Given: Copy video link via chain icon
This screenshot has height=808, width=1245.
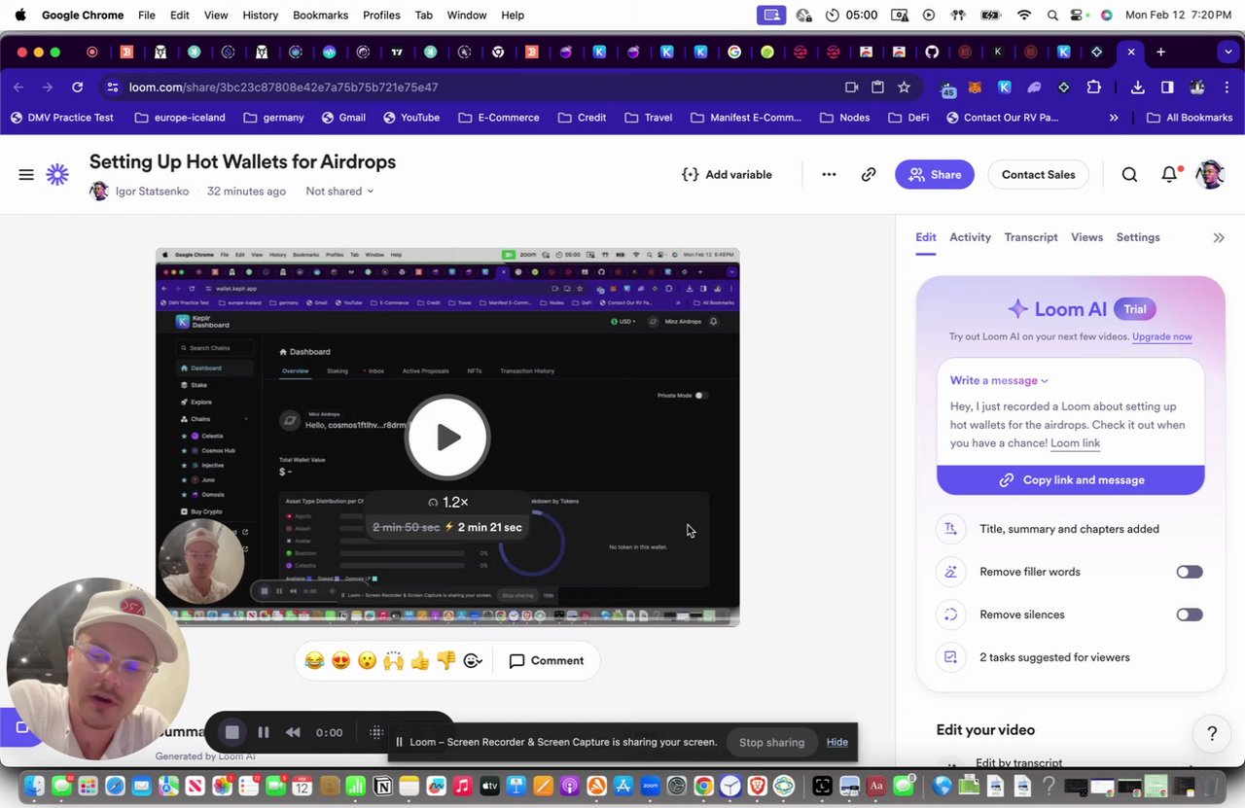Looking at the screenshot, I should 869,174.
